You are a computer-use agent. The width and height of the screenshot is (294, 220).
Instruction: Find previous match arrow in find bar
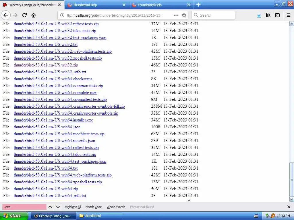(50, 207)
